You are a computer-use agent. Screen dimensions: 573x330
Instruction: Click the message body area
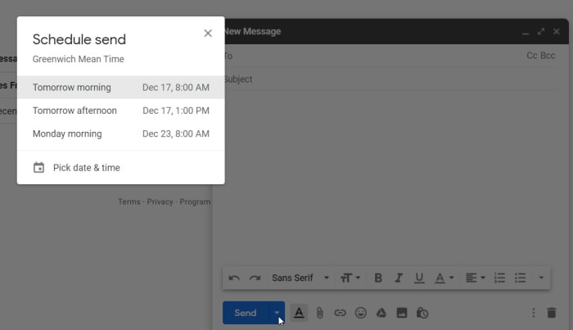[390, 175]
